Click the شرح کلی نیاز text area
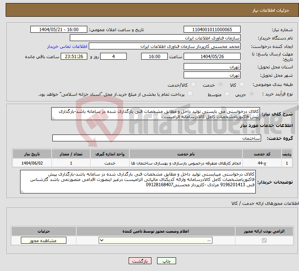Viewport: 299px width, 271px height. 156,114
